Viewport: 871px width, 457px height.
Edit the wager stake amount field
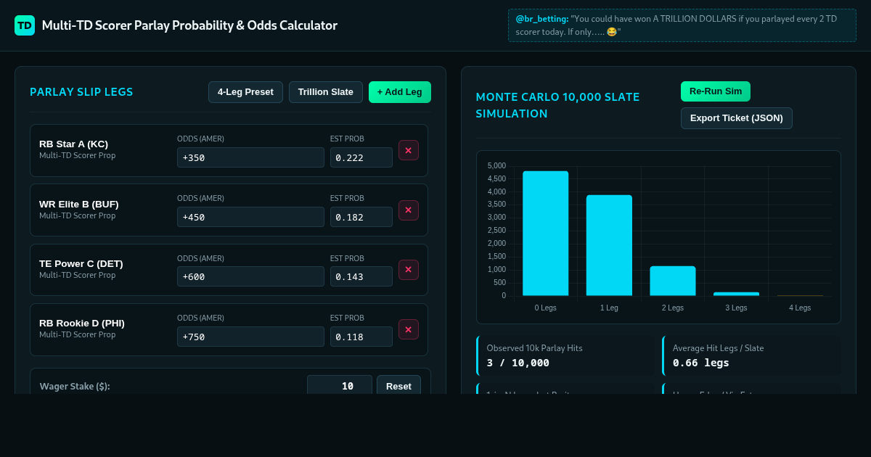[x=340, y=386]
